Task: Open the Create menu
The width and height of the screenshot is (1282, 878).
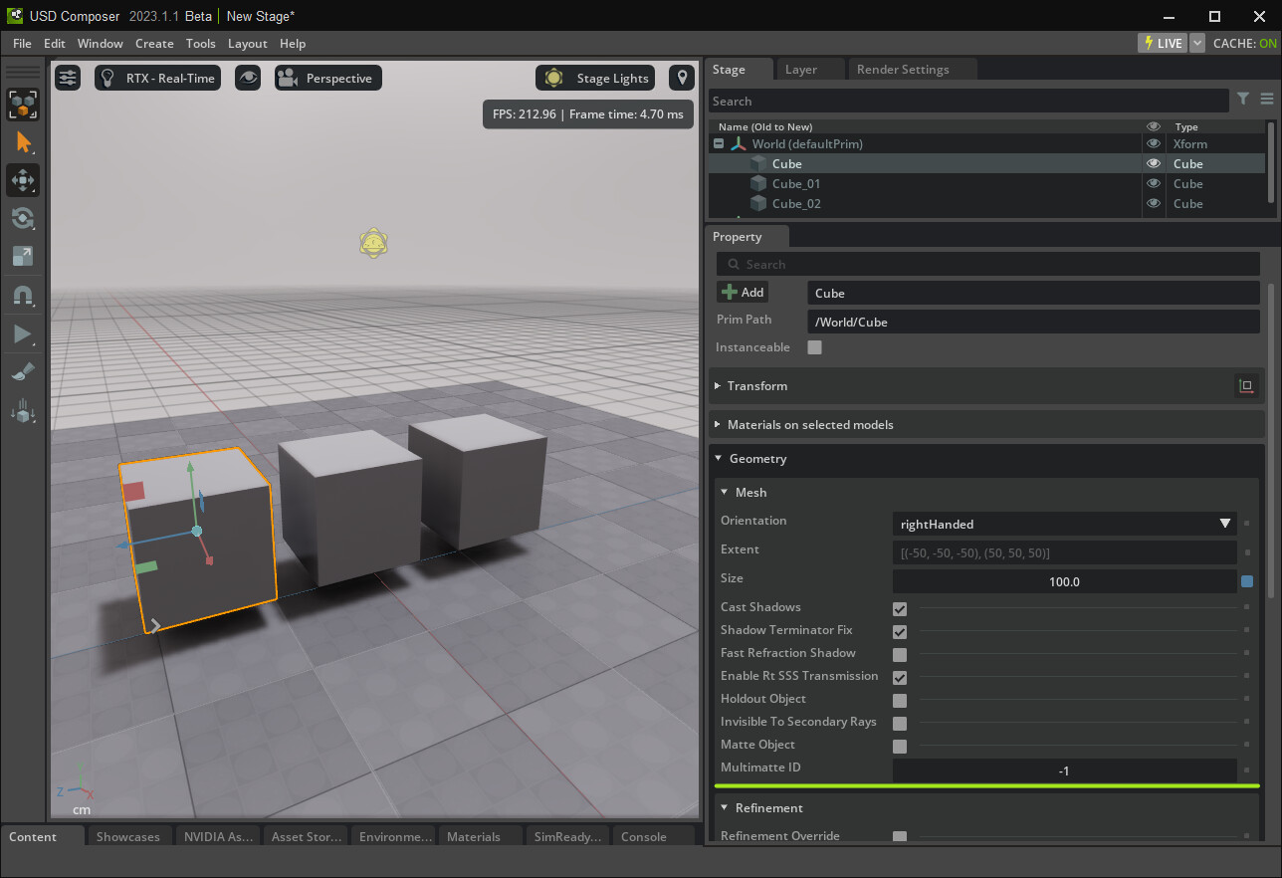Action: 154,43
